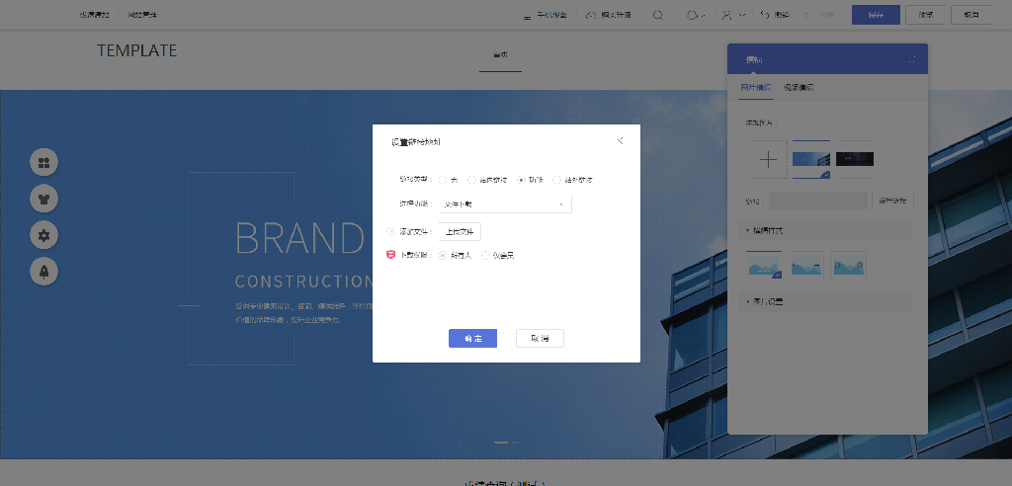Expand the advanced settings section
Viewport: 1012px width, 486px height.
pyautogui.click(x=825, y=301)
